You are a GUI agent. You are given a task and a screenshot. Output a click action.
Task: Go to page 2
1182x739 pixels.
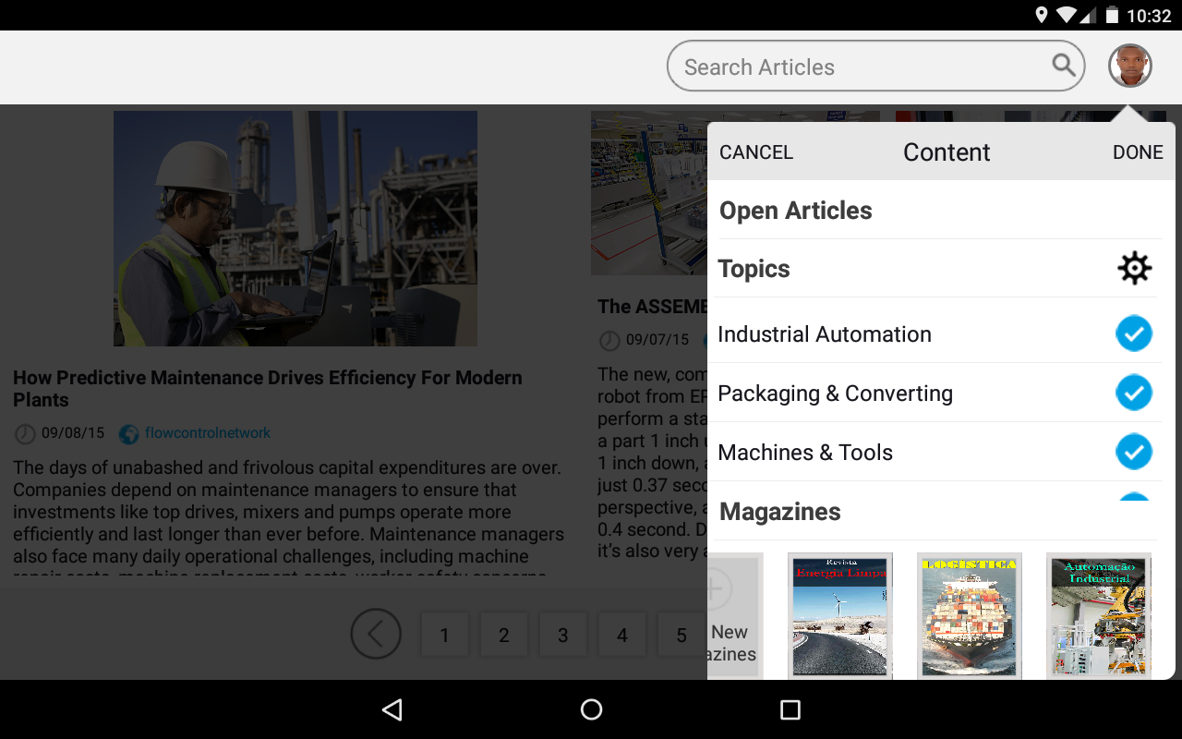503,635
